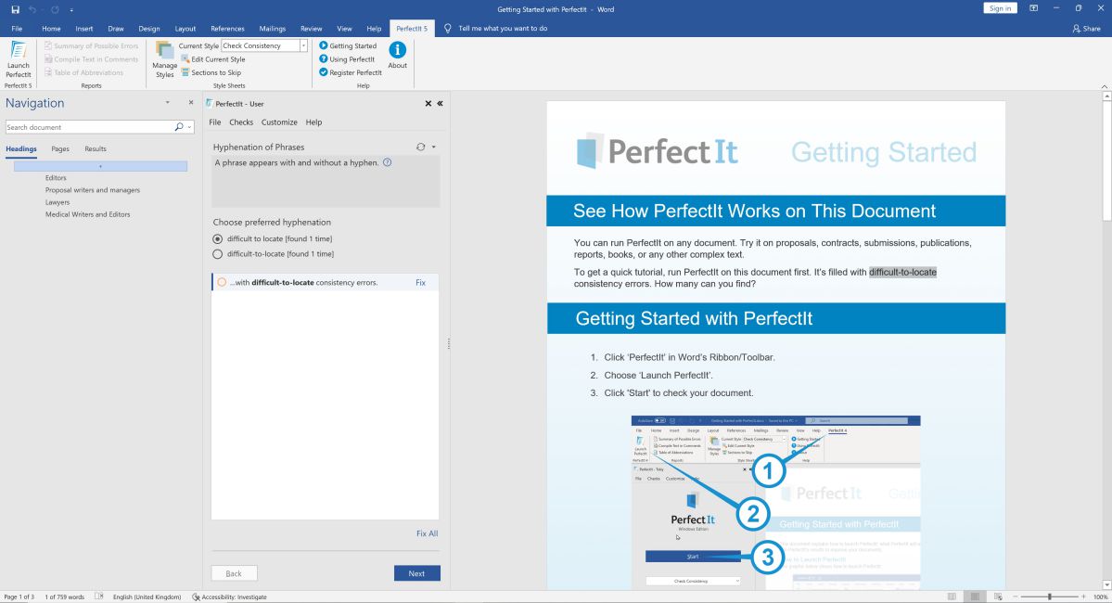Click the Next button
The height and width of the screenshot is (603, 1112).
click(416, 573)
